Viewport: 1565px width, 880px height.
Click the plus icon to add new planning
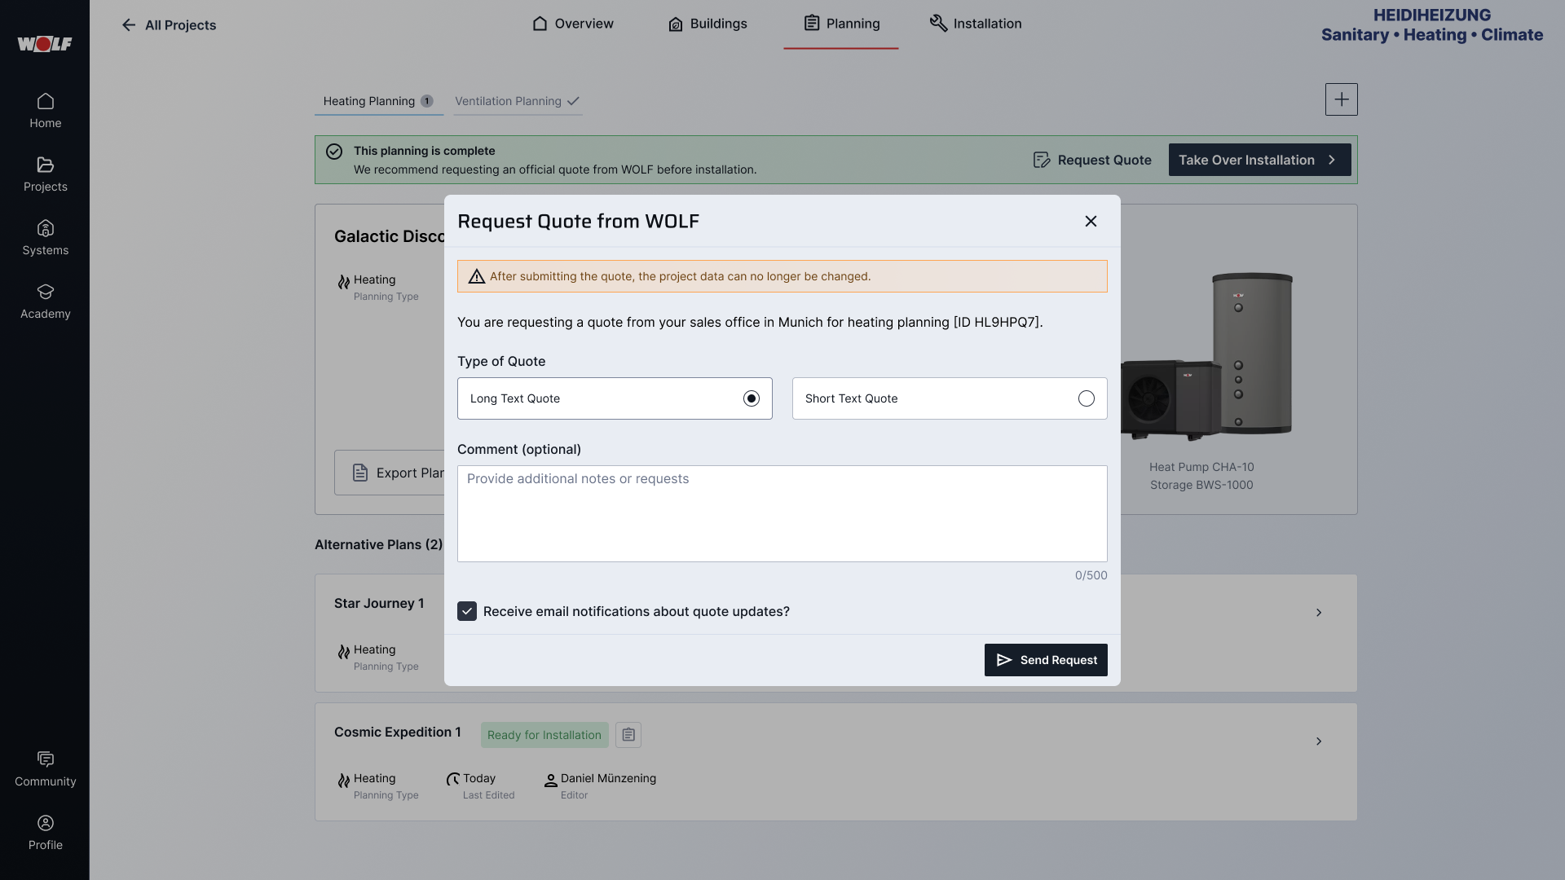pos(1341,99)
